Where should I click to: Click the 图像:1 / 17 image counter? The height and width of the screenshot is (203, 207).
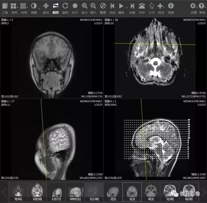(8, 101)
